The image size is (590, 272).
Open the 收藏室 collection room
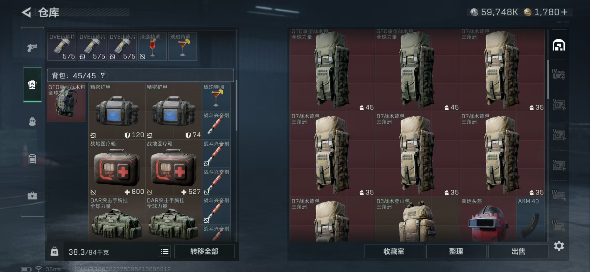tap(394, 251)
